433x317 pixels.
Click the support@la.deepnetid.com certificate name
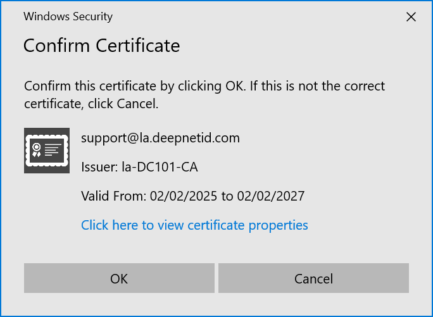point(160,138)
